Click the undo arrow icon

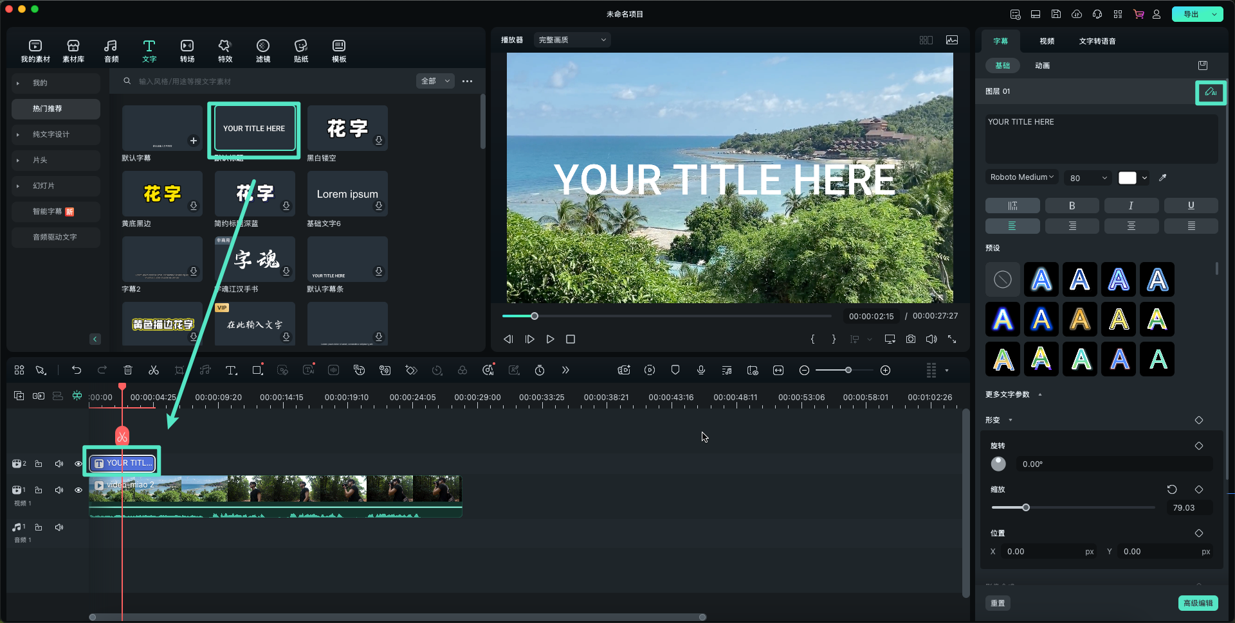coord(77,370)
